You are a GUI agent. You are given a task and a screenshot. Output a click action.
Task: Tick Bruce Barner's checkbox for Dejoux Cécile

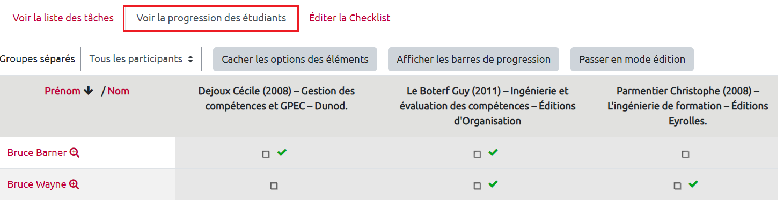[266, 154]
